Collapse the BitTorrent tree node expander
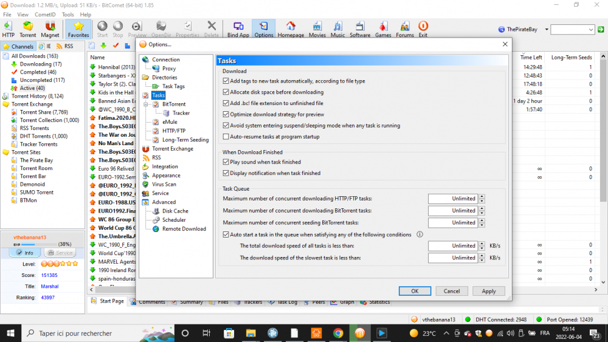 click(x=146, y=104)
